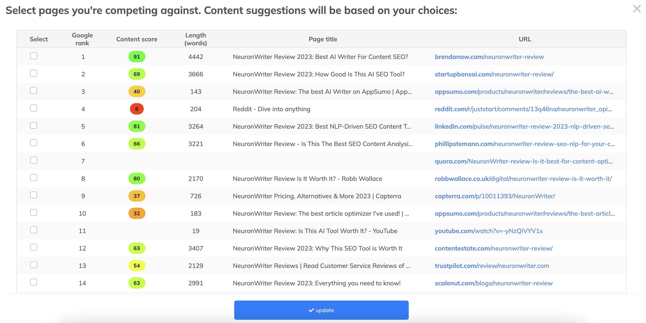This screenshot has width=646, height=323.
Task: Open the quora.com NeuronWriter question link
Action: coord(524,161)
